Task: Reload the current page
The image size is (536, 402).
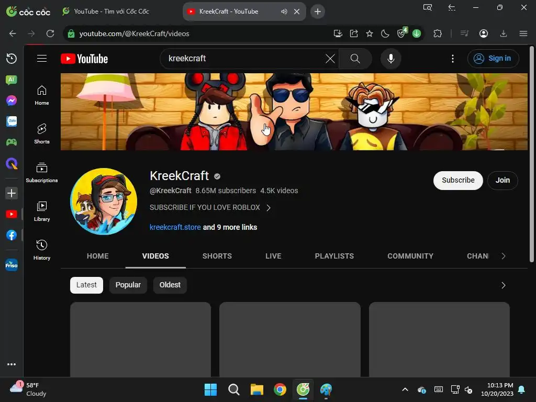Action: (x=50, y=33)
